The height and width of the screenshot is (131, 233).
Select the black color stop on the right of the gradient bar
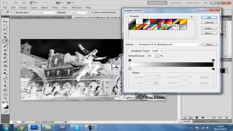tap(213, 68)
